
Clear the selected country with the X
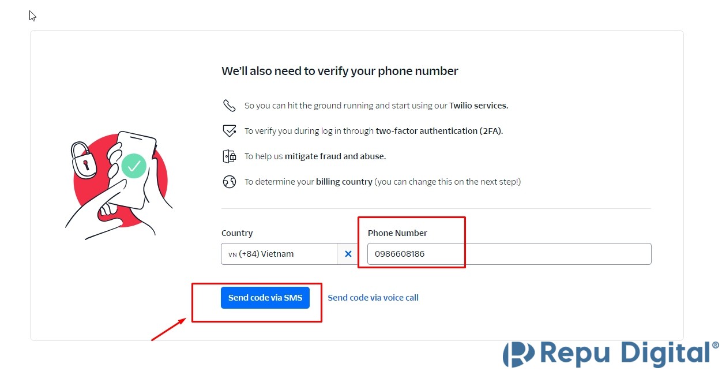(x=348, y=254)
